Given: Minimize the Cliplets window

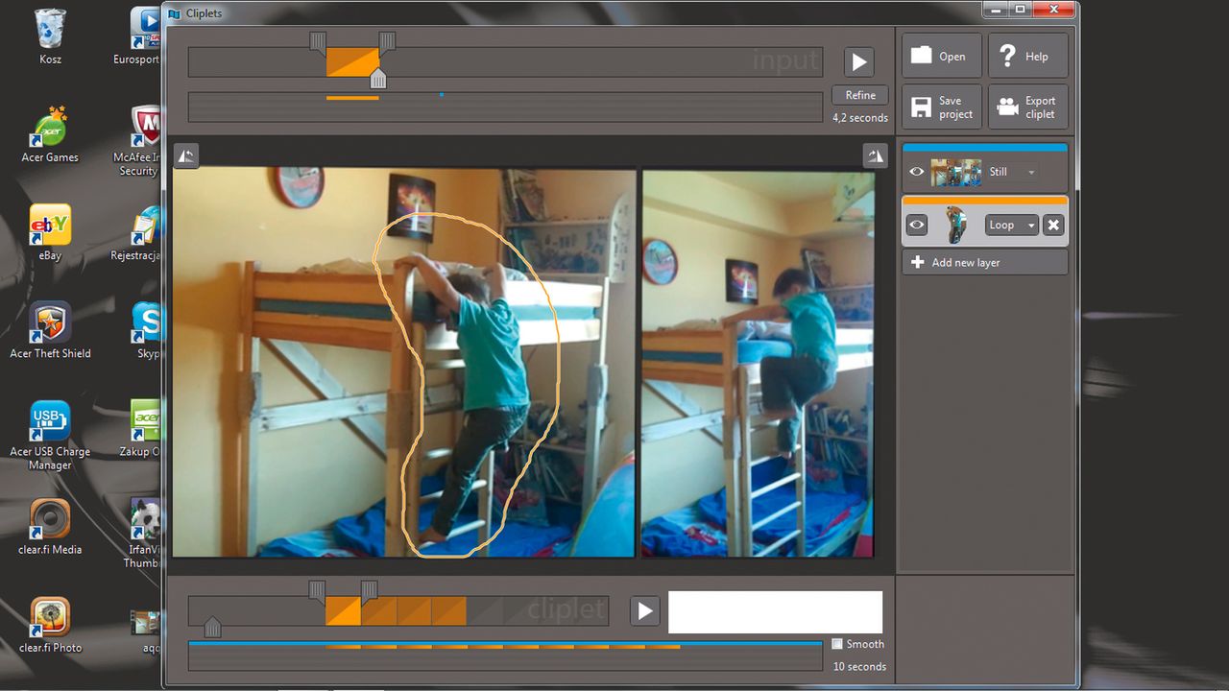Looking at the screenshot, I should (996, 9).
